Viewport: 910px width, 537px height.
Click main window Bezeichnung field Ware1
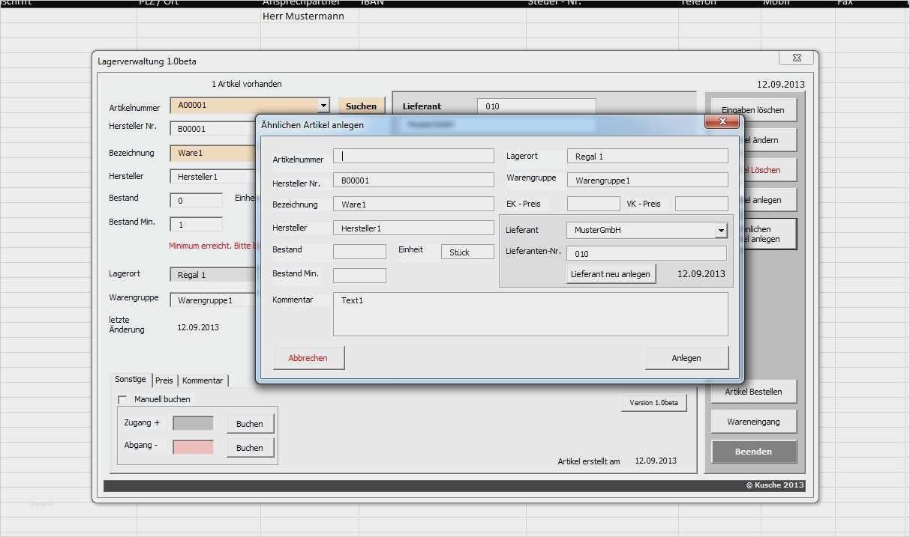213,153
